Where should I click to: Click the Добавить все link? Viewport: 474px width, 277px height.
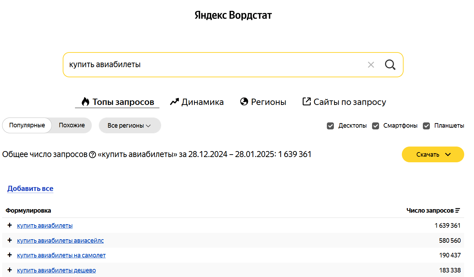pyautogui.click(x=30, y=189)
